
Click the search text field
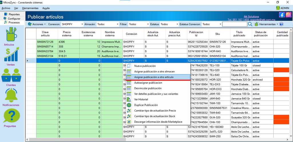point(235,24)
